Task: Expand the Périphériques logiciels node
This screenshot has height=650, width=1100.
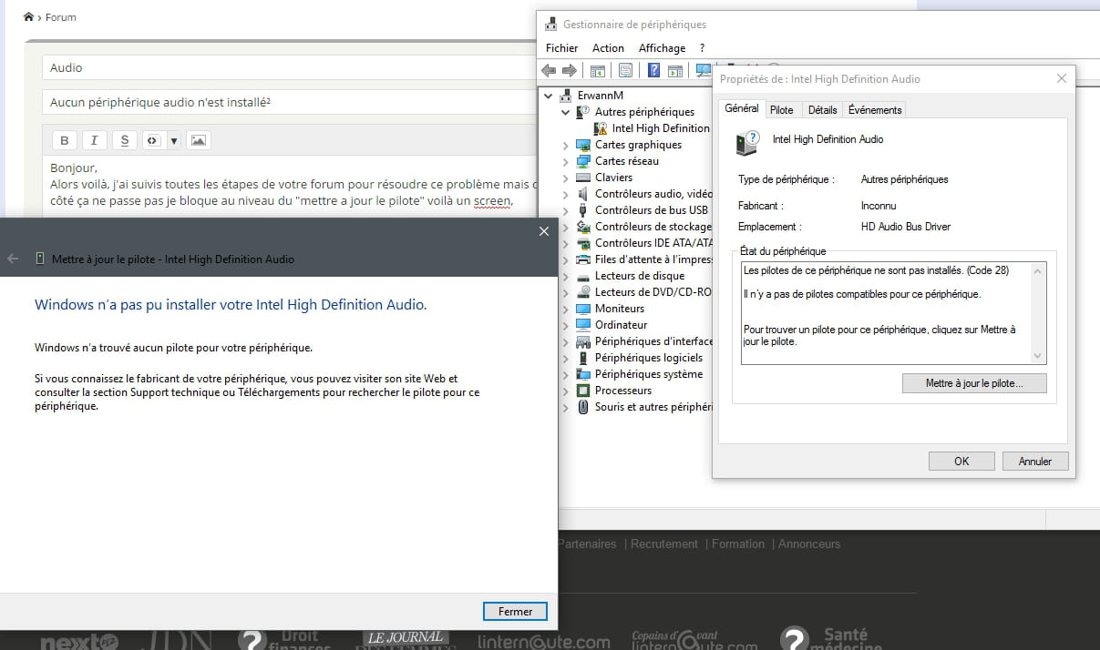Action: pos(566,358)
